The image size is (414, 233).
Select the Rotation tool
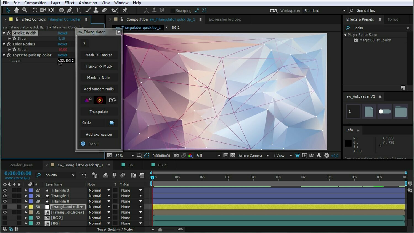coord(35,10)
